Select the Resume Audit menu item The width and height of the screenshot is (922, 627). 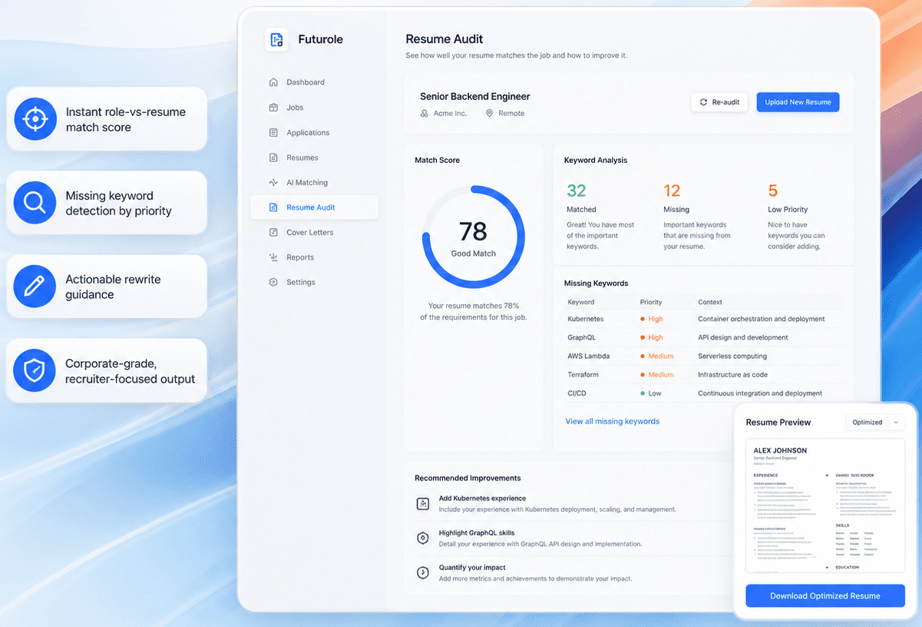(x=315, y=207)
